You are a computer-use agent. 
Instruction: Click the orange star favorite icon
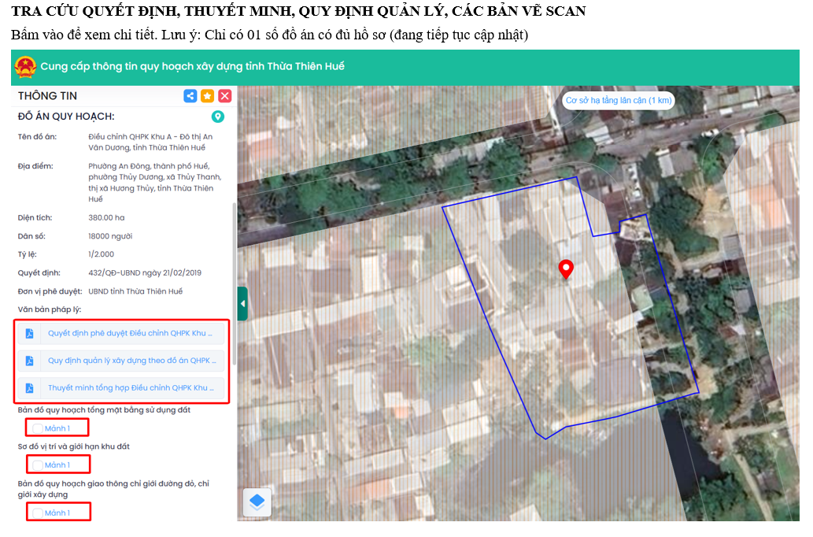[x=207, y=96]
